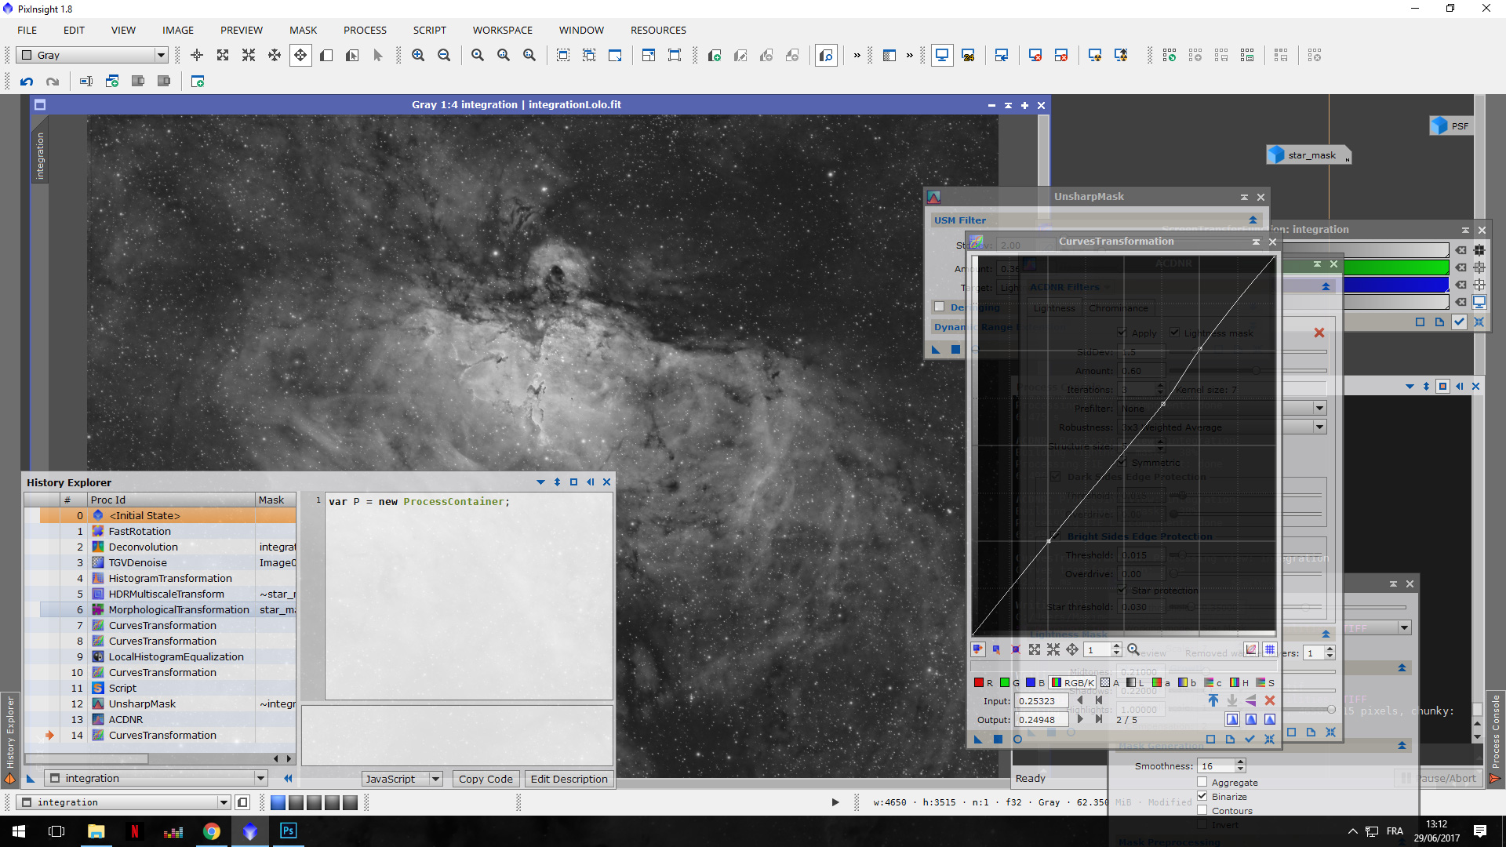Select the ACDNR history row
The image size is (1506, 847).
click(160, 719)
